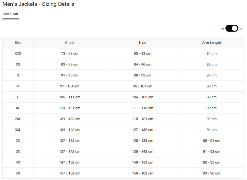Click the XXS size row label
The width and height of the screenshot is (247, 180).
[18, 53]
